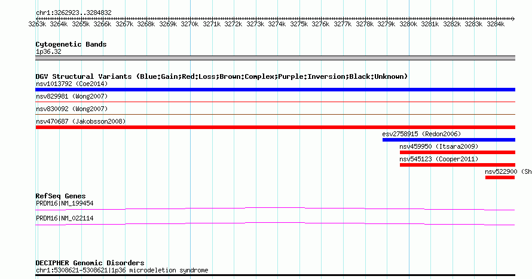This screenshot has height=279, width=532.
Task: Click the 3279k ruler tick label
Action: [x=386, y=24]
